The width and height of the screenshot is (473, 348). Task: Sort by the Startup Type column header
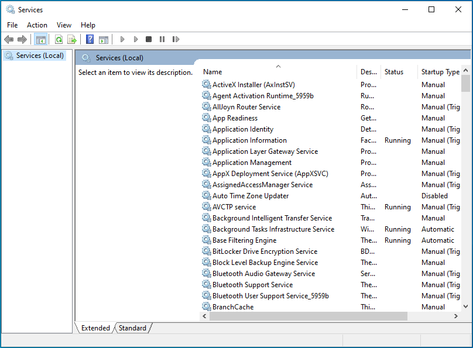440,72
